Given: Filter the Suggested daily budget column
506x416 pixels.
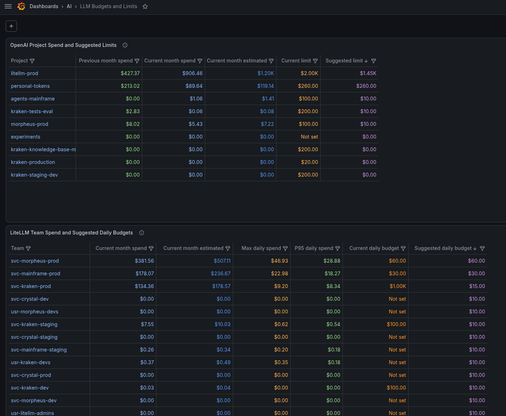Looking at the screenshot, I should click(x=482, y=249).
